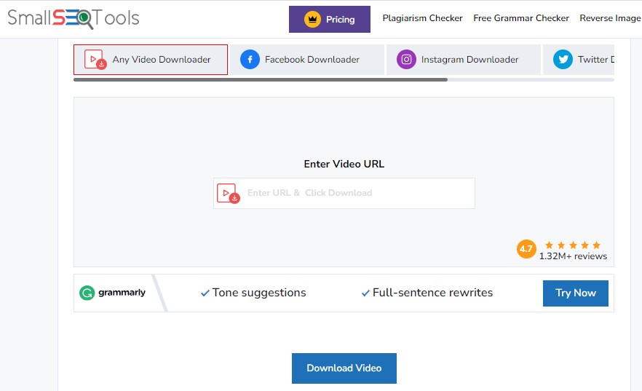Viewport: 642px width, 391px height.
Task: Click the Facebook logo icon
Action: click(250, 60)
